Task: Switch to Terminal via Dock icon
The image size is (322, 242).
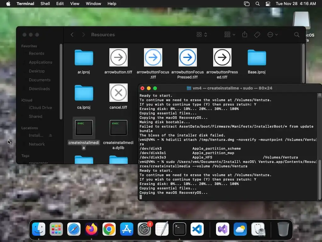Action: [180, 229]
